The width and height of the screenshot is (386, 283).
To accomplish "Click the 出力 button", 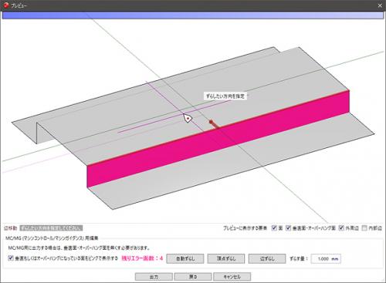I will 154,277.
